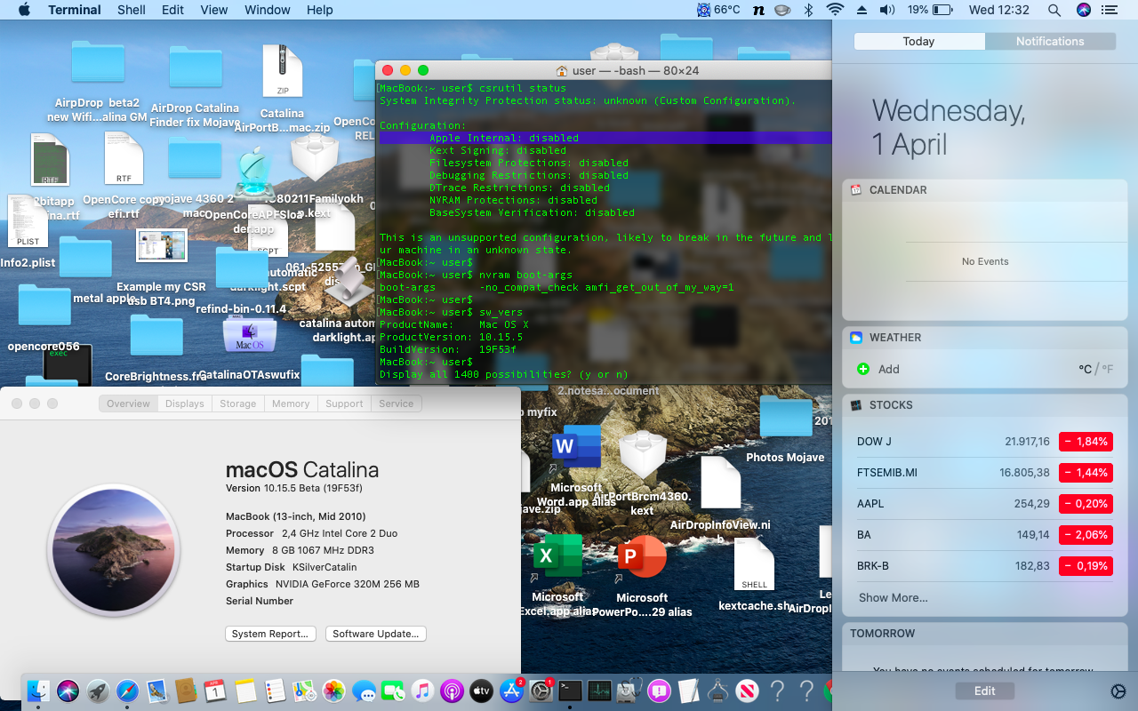Screen dimensions: 1138x711
Task: Open System Preferences gear in Dock
Action: (541, 691)
